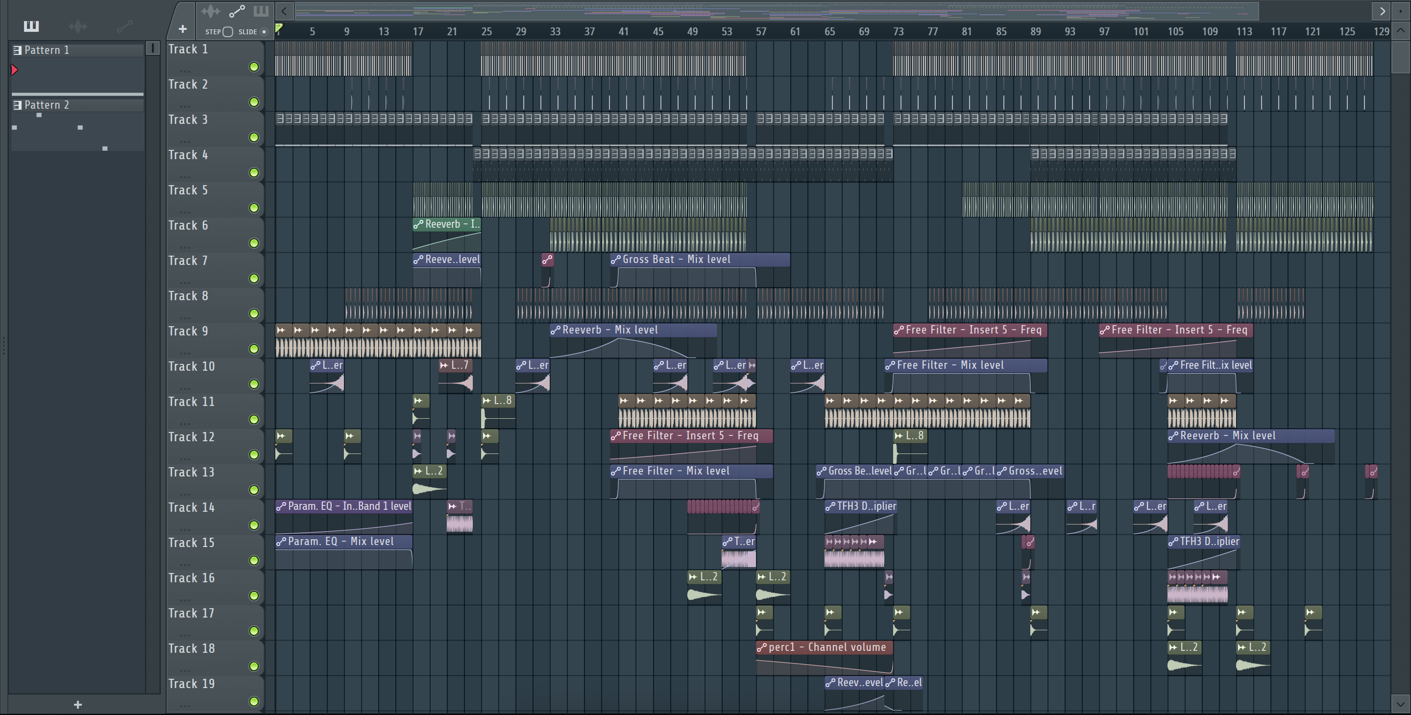Select the Track 2 header
The width and height of the screenshot is (1411, 715).
(215, 93)
